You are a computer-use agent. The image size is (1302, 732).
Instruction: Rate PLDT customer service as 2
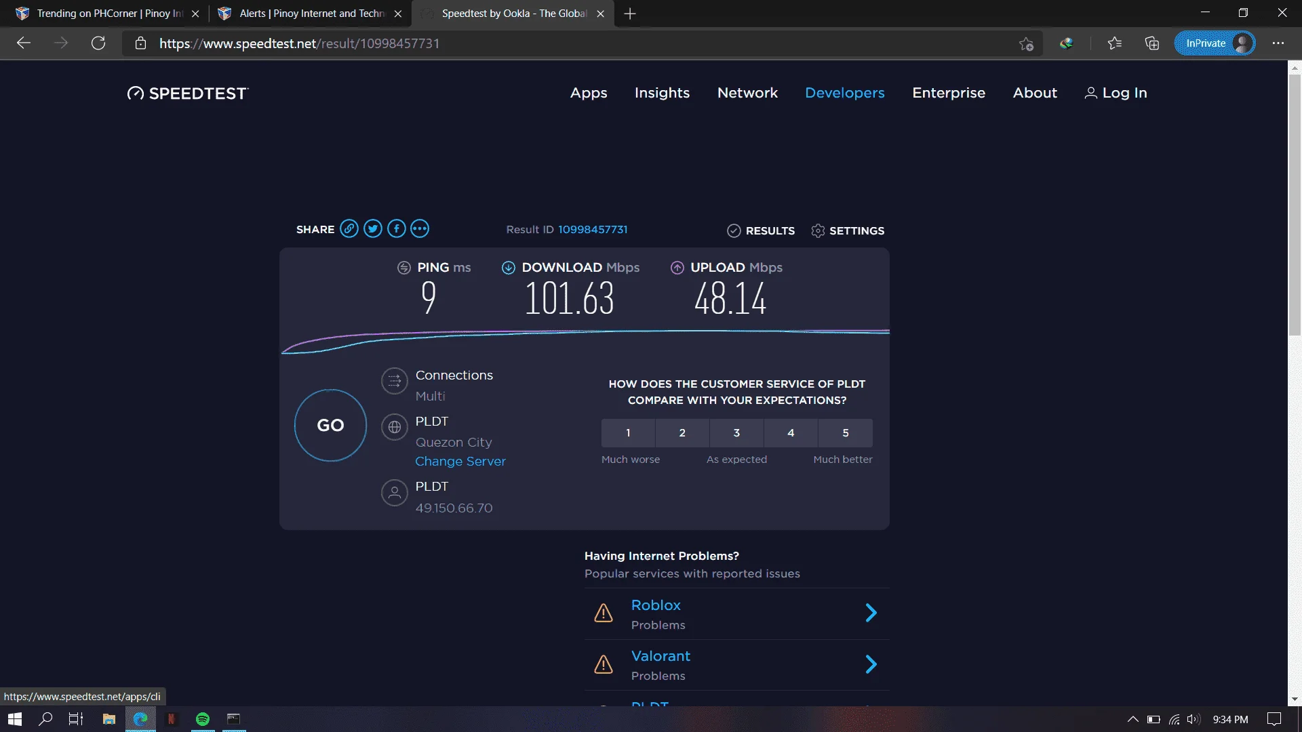coord(682,433)
